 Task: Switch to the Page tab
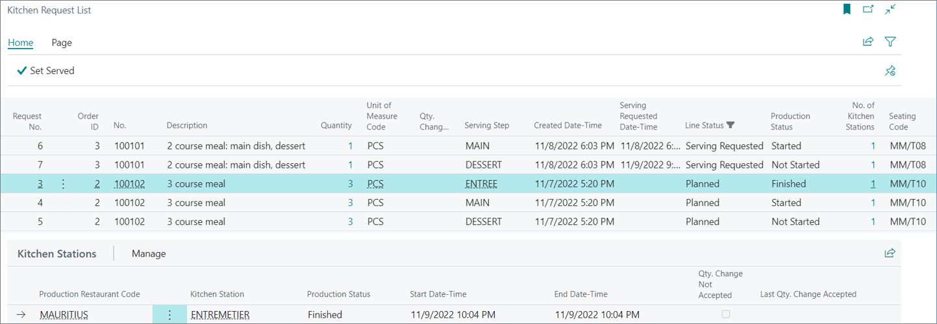tap(62, 43)
